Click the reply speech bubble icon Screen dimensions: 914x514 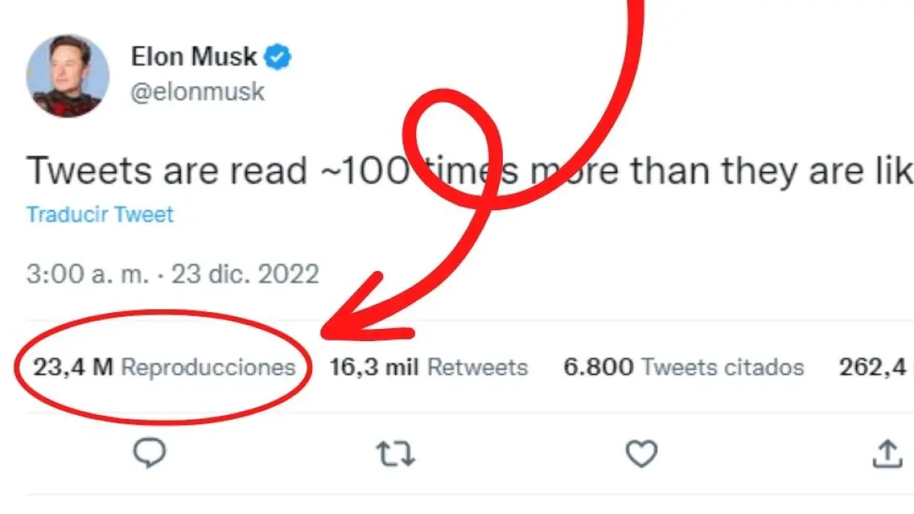[x=150, y=455]
